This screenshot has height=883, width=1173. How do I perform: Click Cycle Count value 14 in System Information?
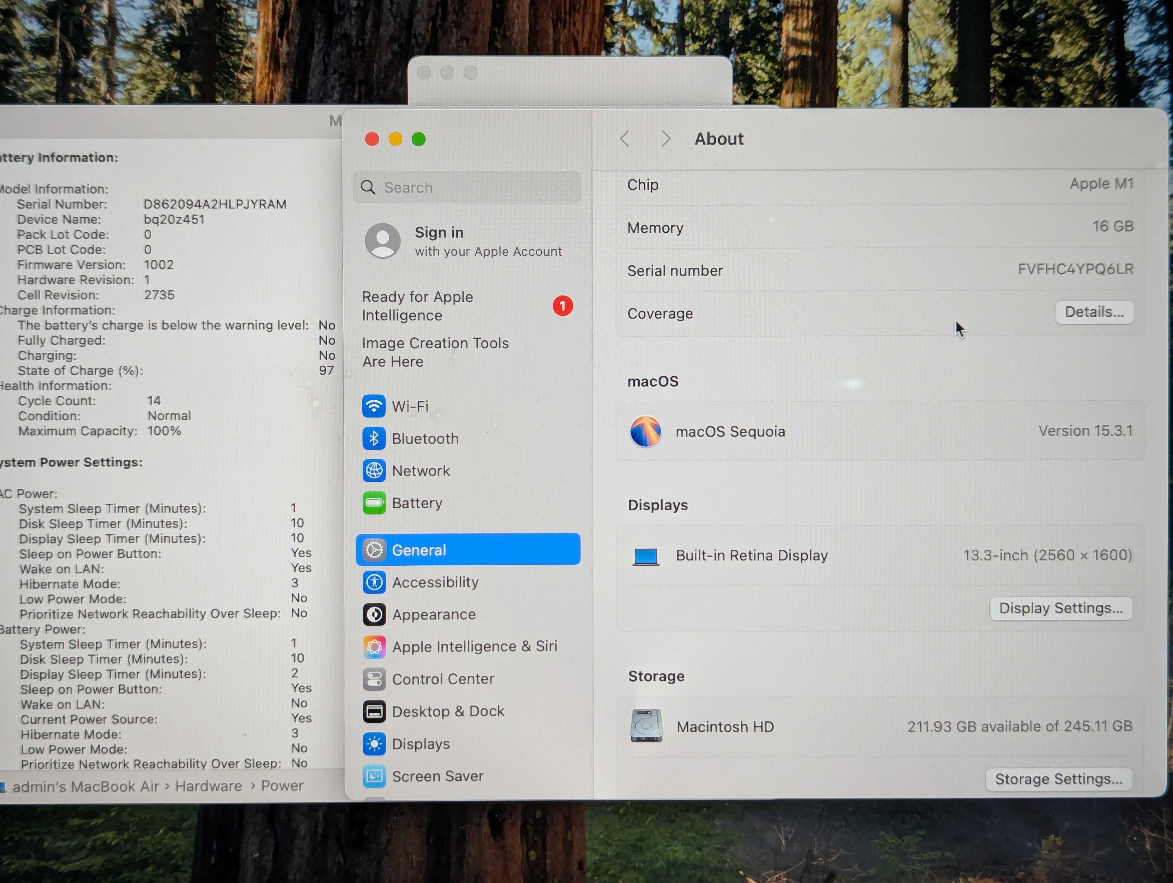(x=154, y=400)
